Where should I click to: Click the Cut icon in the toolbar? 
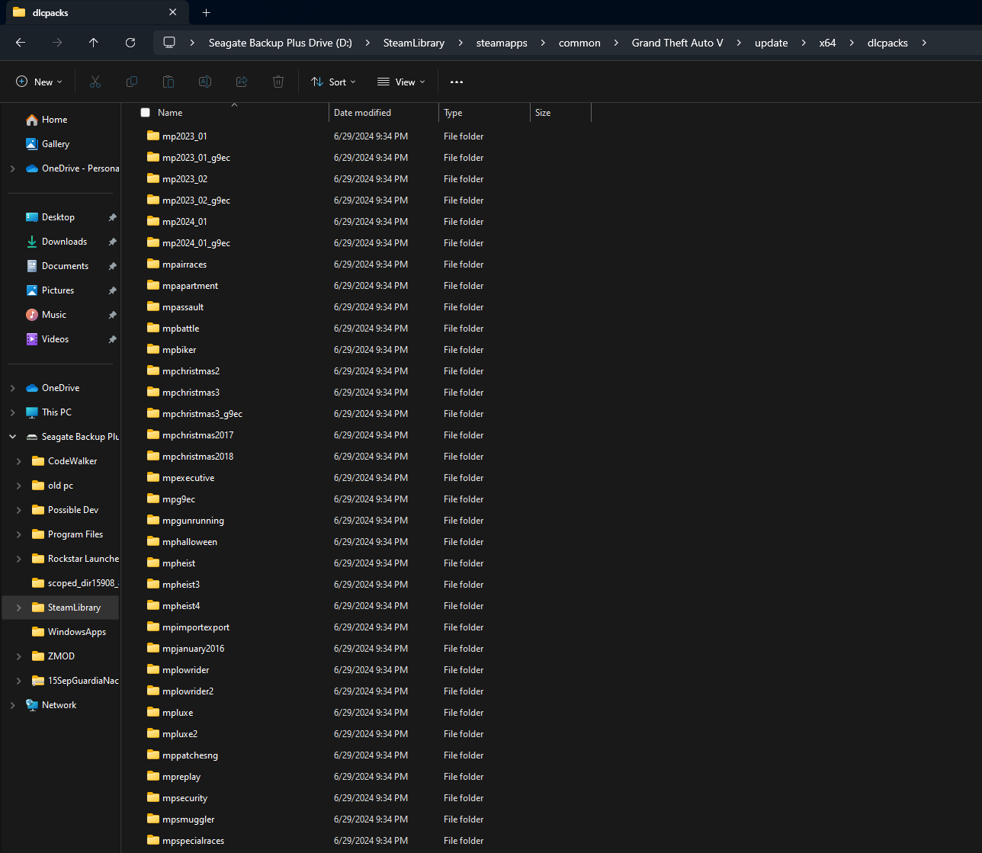click(95, 82)
